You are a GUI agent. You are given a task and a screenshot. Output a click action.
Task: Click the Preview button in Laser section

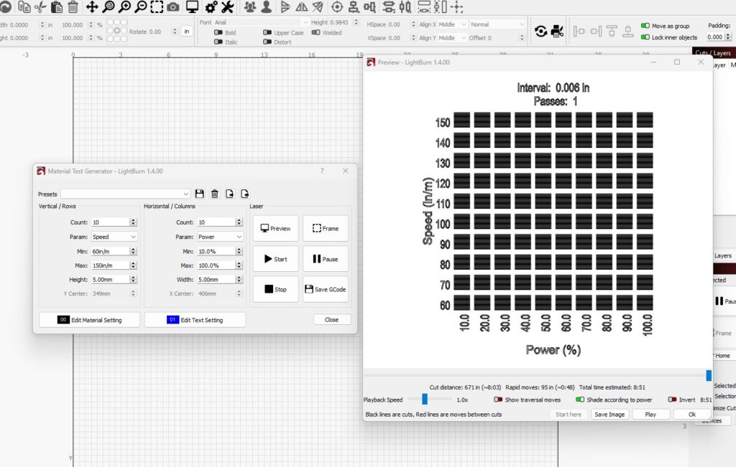tap(275, 229)
